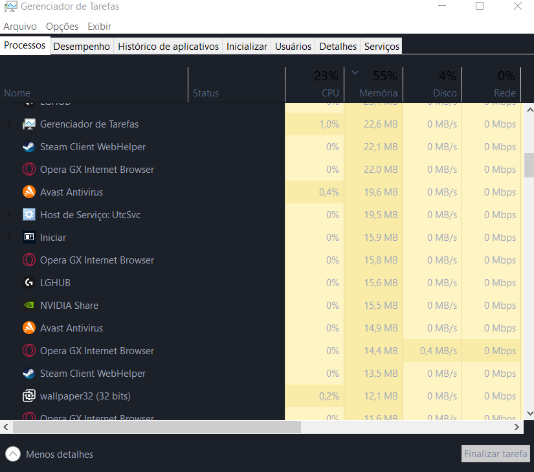Click the Avast icon in 19,6 MB row

(x=29, y=192)
